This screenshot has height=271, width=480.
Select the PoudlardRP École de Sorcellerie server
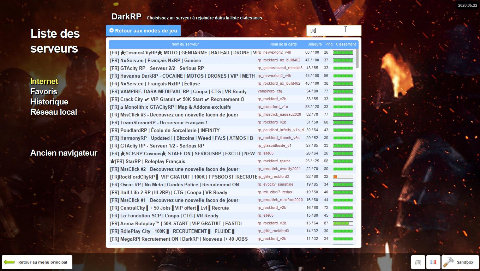point(165,130)
